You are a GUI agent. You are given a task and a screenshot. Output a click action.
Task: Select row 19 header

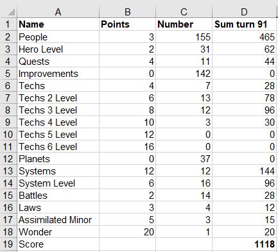click(x=8, y=244)
